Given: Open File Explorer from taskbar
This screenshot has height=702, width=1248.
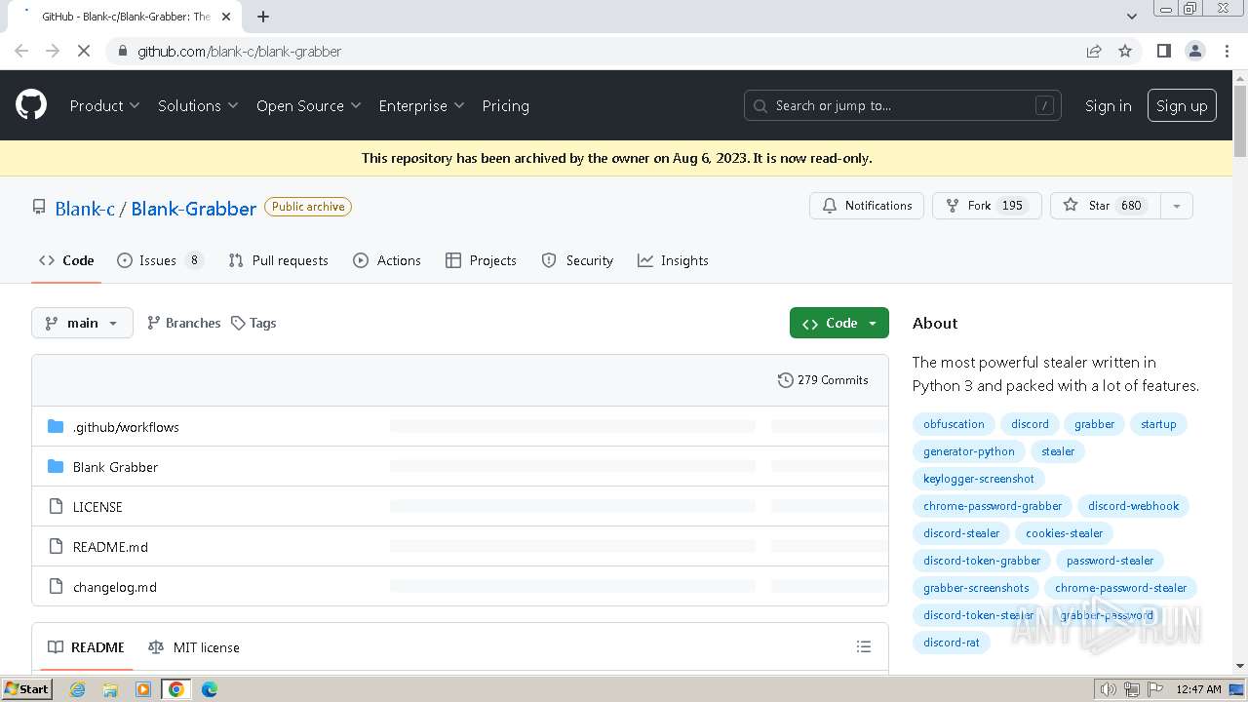Looking at the screenshot, I should tap(110, 689).
